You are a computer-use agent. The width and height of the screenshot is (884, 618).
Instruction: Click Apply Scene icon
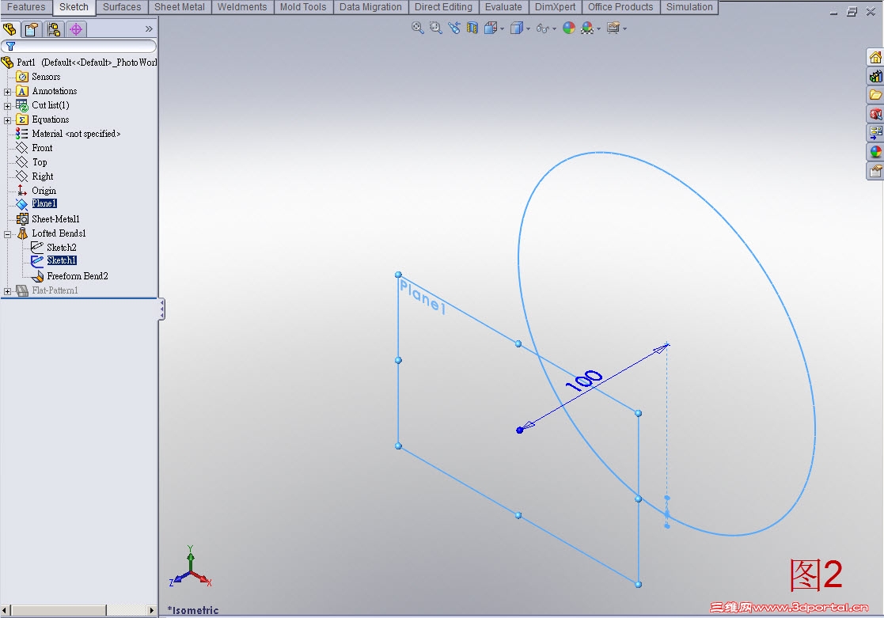coord(587,28)
